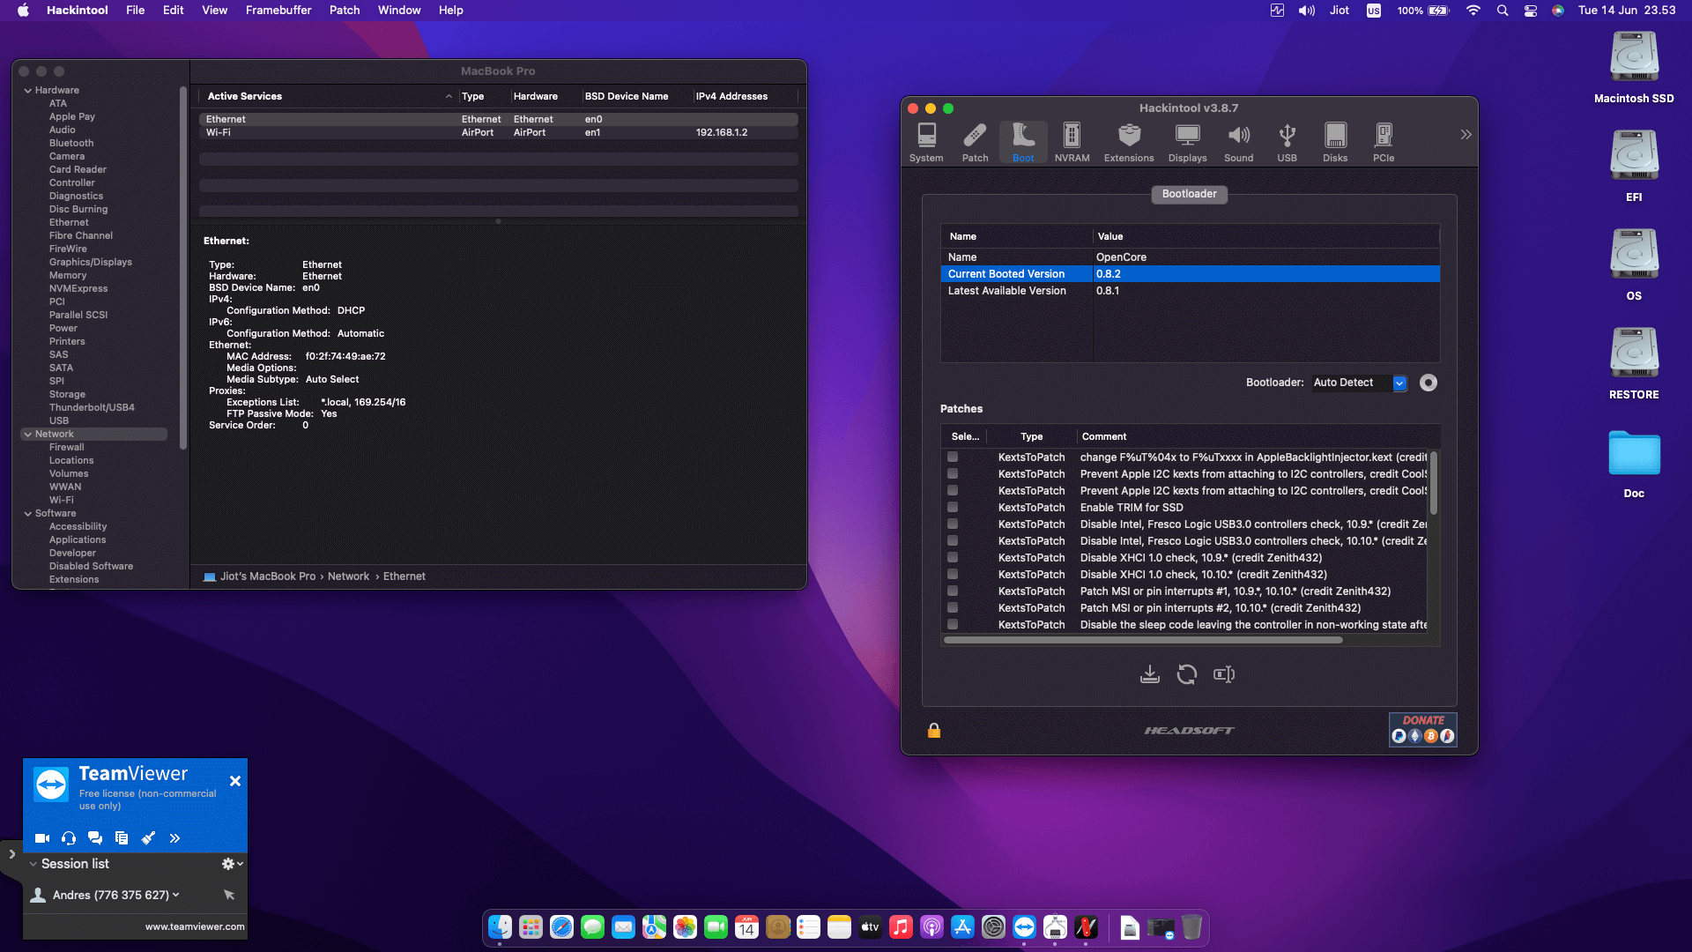Enable the TRIM for SSD patch
Viewport: 1692px width, 952px height.
(x=952, y=508)
